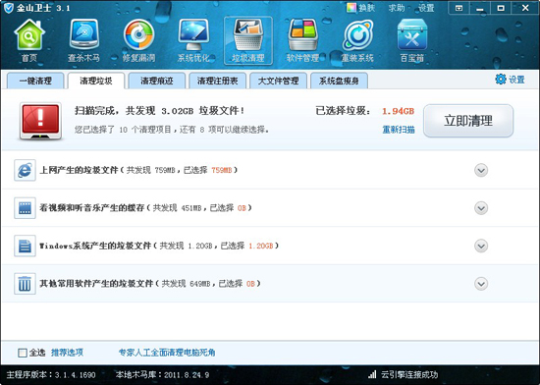The width and height of the screenshot is (540, 385).
Task: Switch to the 清理痕迹 tab
Action: pyautogui.click(x=157, y=81)
